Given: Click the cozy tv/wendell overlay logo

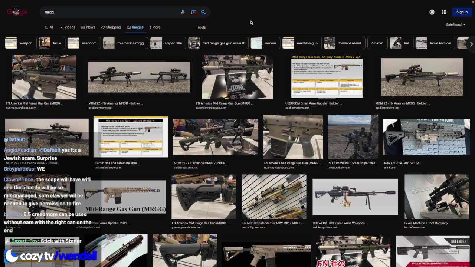Looking at the screenshot, I should [x=51, y=256].
